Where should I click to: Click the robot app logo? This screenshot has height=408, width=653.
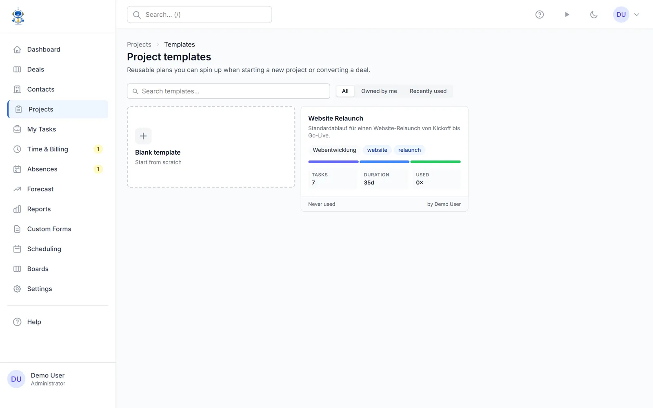pyautogui.click(x=18, y=16)
